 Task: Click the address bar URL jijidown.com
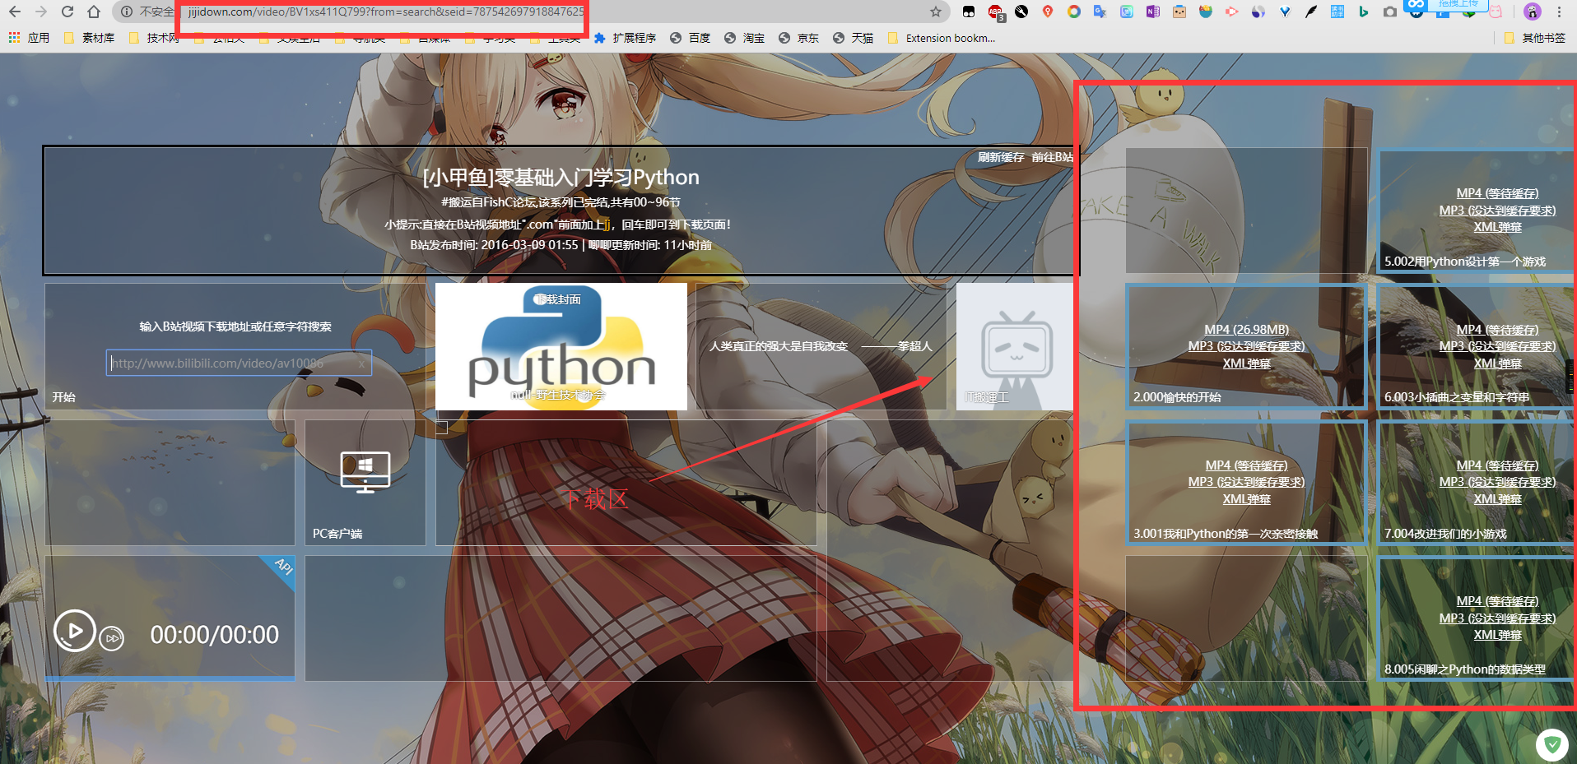point(386,12)
